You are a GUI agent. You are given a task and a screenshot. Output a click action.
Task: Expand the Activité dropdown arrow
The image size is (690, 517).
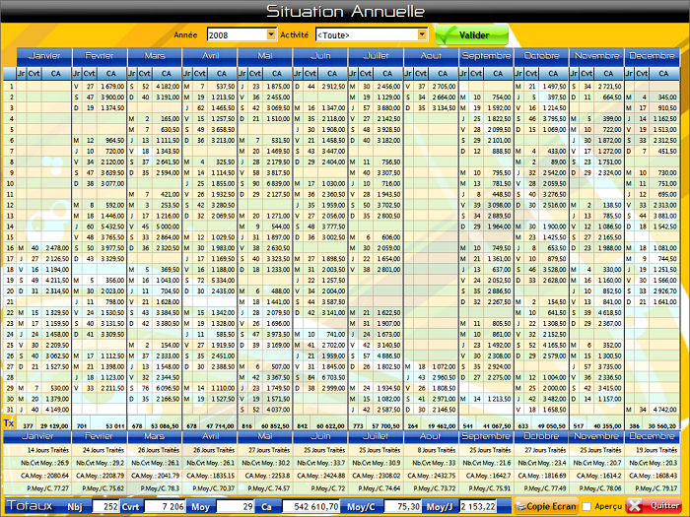tap(422, 34)
